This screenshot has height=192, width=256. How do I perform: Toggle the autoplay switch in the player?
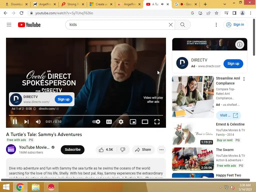tap(96, 122)
